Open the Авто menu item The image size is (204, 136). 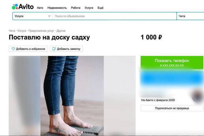40,8
